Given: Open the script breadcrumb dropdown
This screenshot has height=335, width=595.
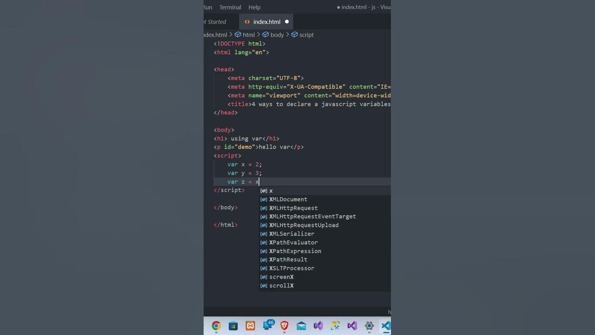Looking at the screenshot, I should 306,35.
